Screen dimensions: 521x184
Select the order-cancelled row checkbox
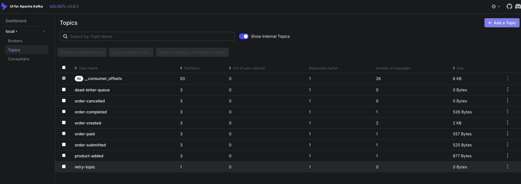(63, 101)
